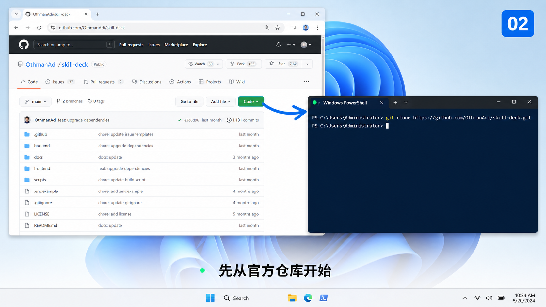This screenshot has height=307, width=546.
Task: Star the skill-deck repository
Action: pyautogui.click(x=283, y=64)
